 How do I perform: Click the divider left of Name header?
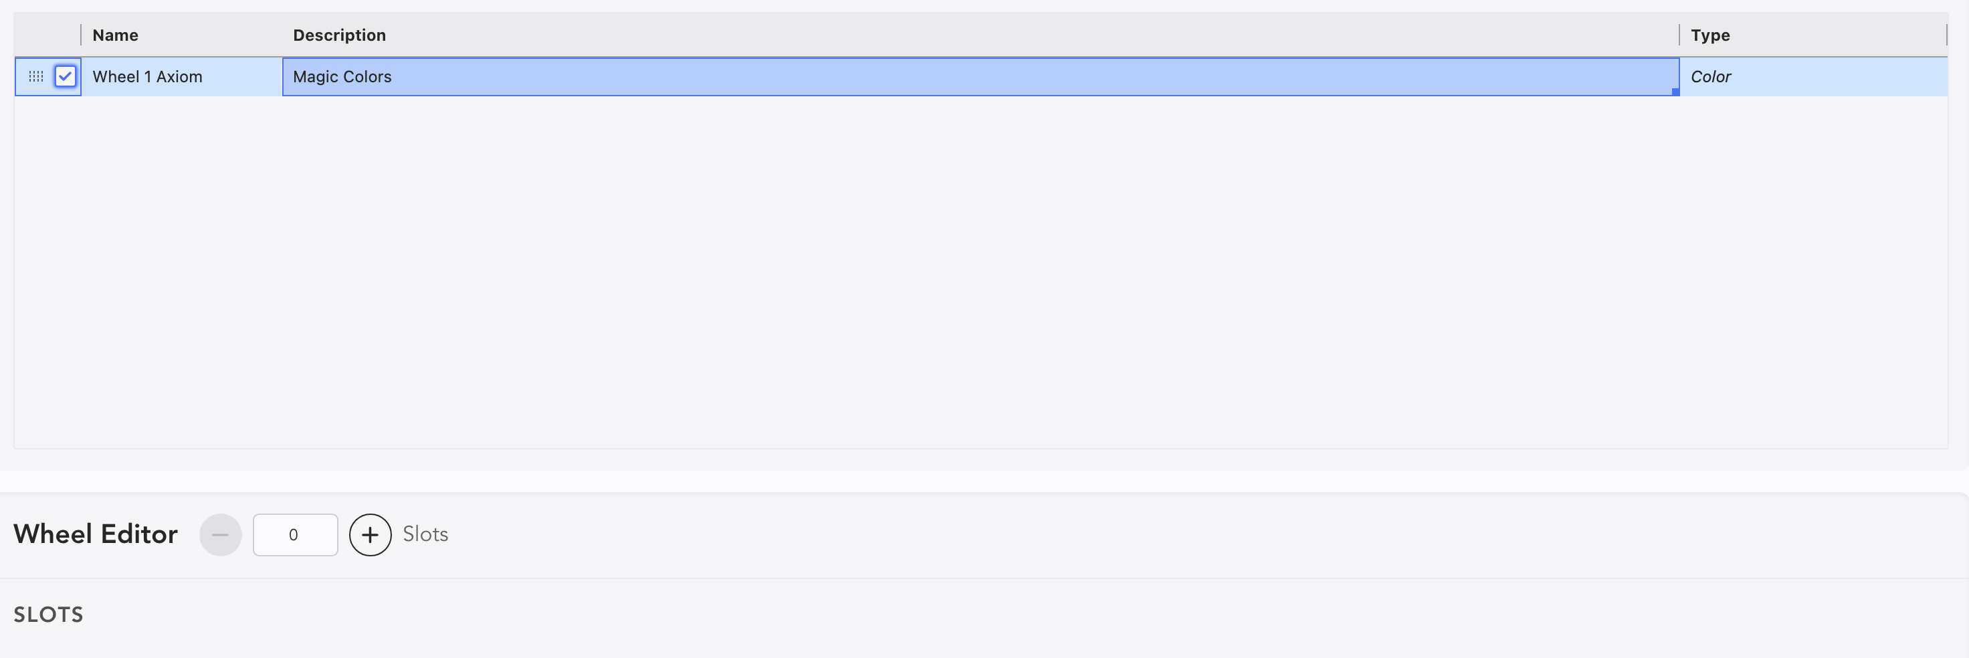tap(81, 35)
